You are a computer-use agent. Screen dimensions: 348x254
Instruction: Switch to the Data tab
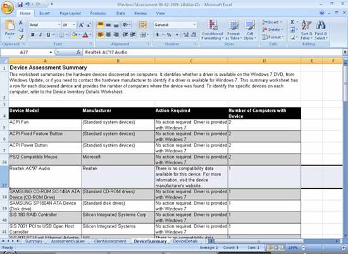pos(120,13)
